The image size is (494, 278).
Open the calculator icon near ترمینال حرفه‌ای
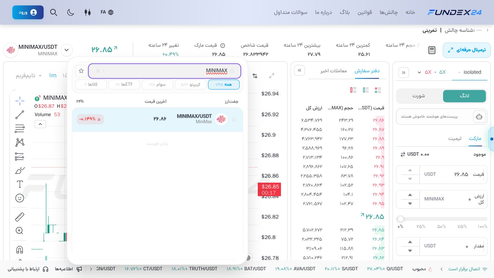tap(432, 50)
